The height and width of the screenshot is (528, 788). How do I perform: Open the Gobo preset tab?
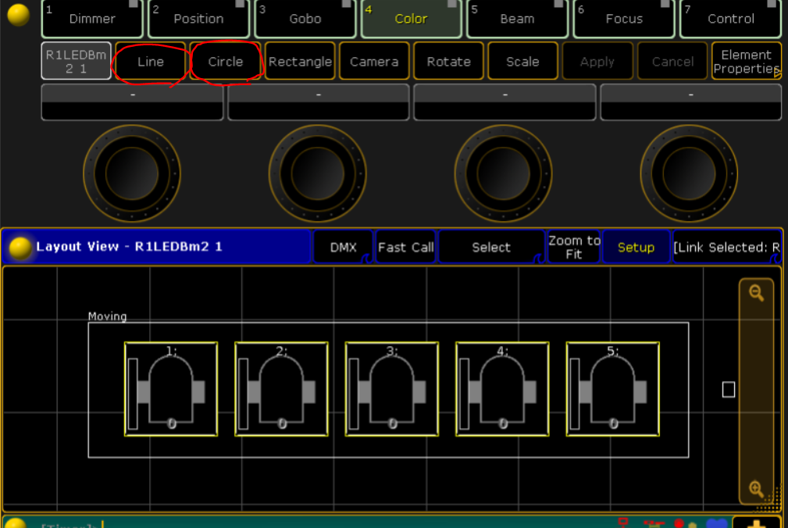pos(305,19)
